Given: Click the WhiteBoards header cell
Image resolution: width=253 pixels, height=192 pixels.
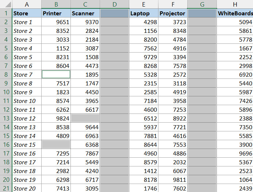Looking at the screenshot, I should pyautogui.click(x=234, y=14).
